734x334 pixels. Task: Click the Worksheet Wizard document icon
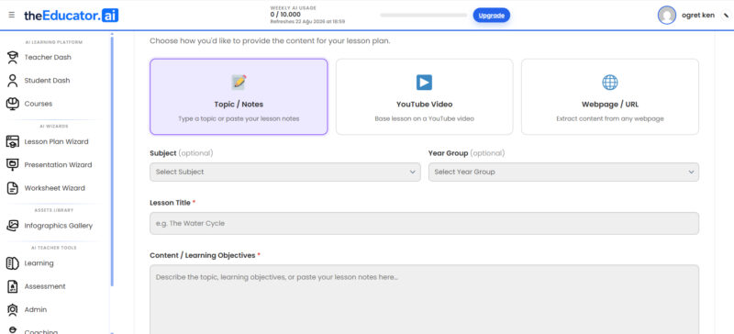tap(12, 188)
